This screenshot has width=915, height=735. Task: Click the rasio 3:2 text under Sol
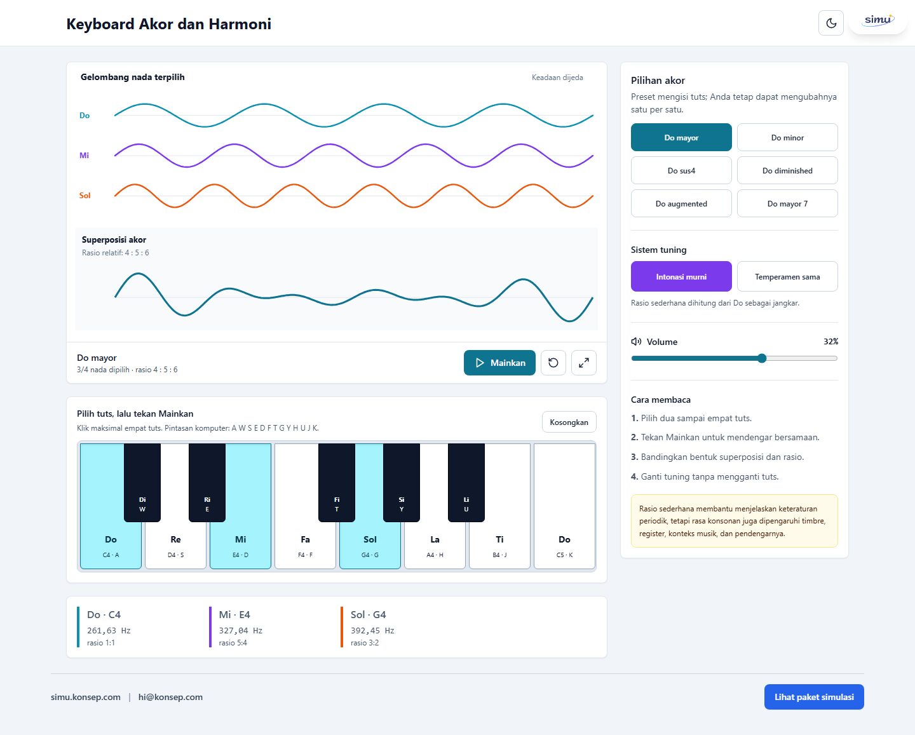pyautogui.click(x=365, y=643)
